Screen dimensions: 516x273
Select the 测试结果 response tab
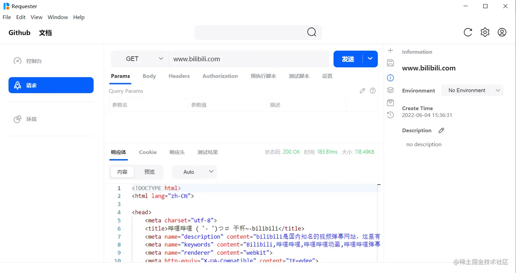pos(208,152)
